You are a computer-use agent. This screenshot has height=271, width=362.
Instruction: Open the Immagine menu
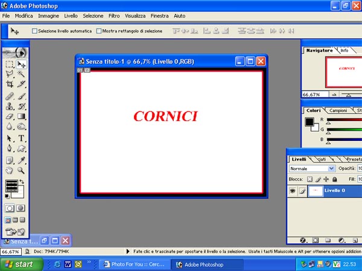pos(48,16)
